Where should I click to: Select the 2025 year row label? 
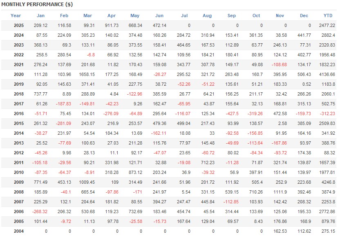(x=19, y=25)
